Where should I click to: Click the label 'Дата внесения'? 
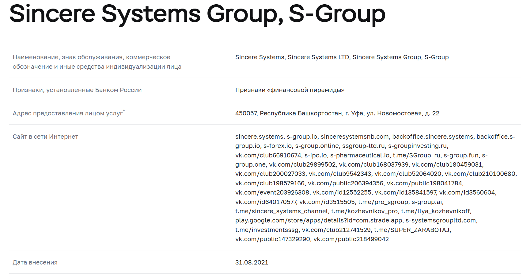pos(35,262)
